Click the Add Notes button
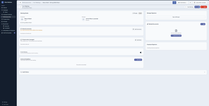 [x=138, y=40]
